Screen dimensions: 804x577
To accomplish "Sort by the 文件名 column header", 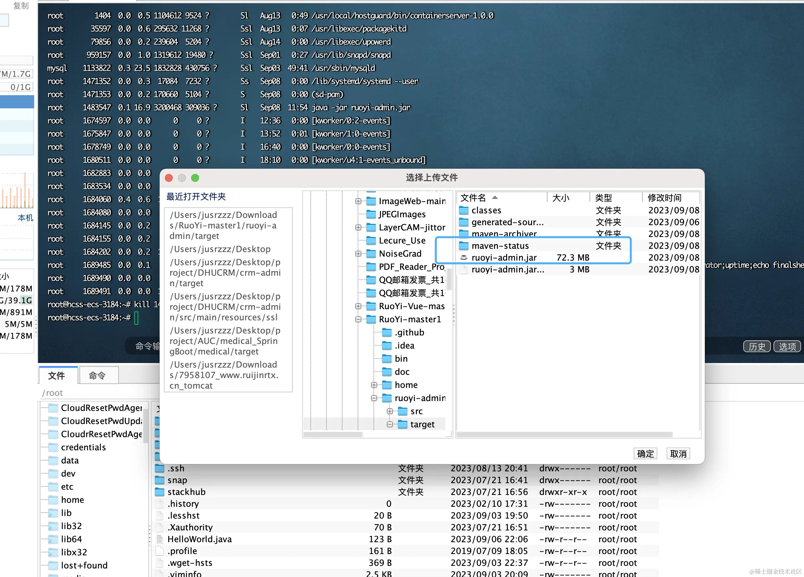I will point(473,198).
